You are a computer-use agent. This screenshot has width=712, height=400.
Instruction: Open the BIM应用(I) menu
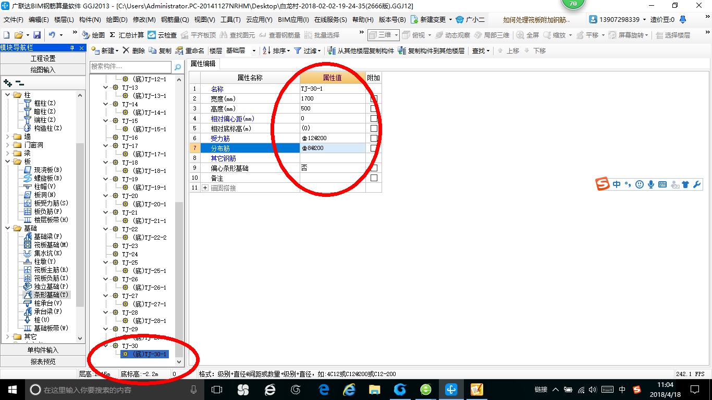(x=293, y=20)
